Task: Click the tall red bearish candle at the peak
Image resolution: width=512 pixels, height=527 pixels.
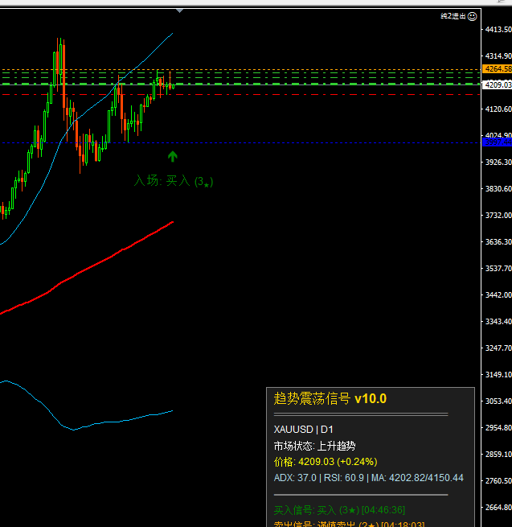Action: tap(63, 76)
